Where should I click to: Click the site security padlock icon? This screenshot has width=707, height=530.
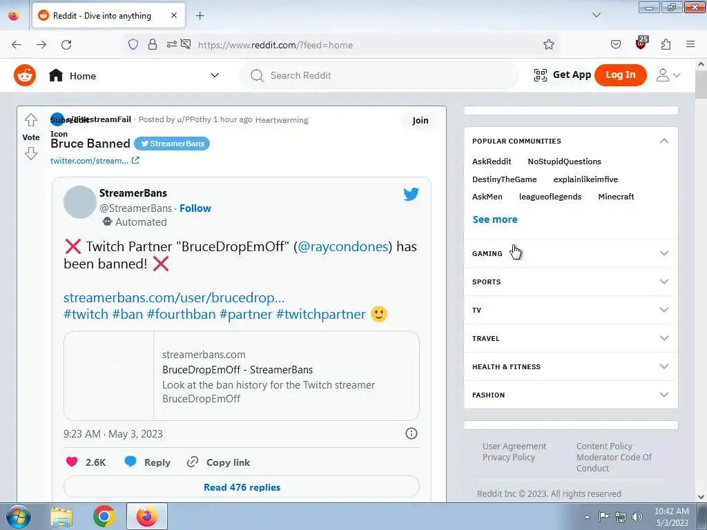(153, 44)
